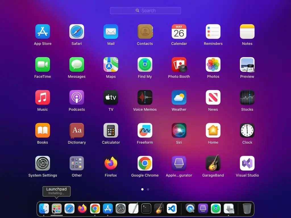Viewport: 291px width, 218px height.
Task: Open the Mail app
Action: click(x=111, y=32)
